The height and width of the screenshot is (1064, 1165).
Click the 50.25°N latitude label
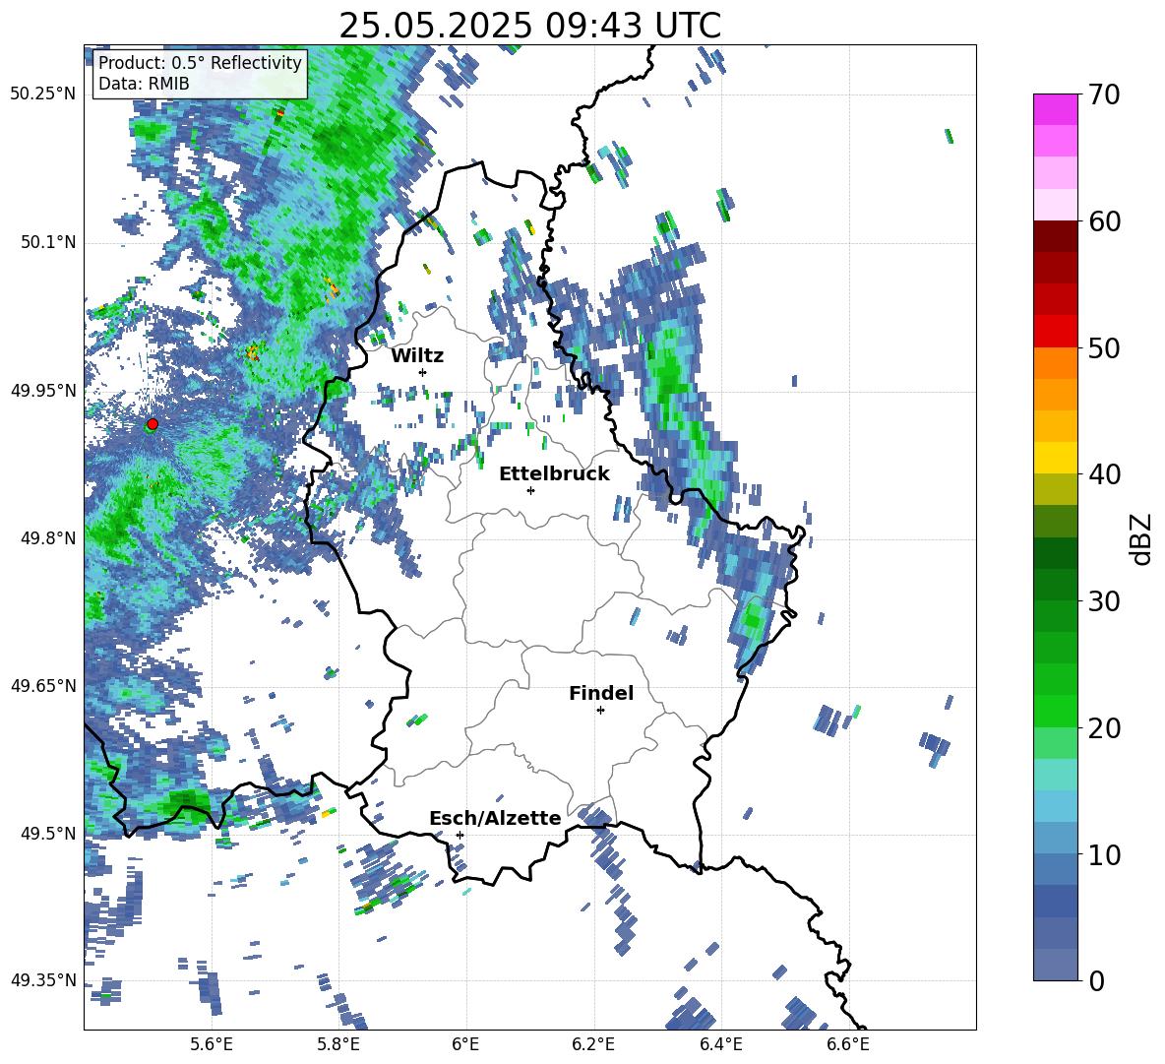(x=43, y=94)
